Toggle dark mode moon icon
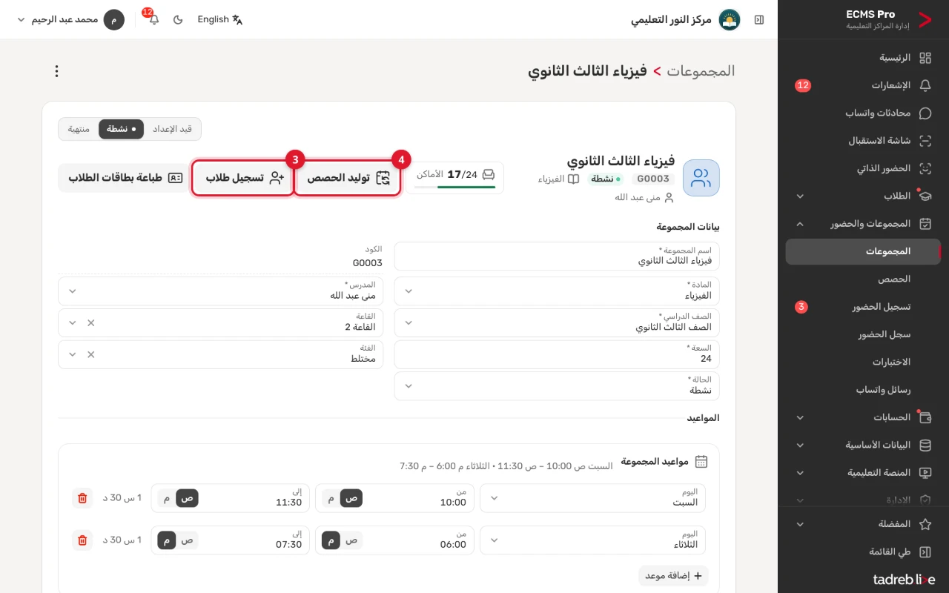This screenshot has width=949, height=593. (178, 20)
